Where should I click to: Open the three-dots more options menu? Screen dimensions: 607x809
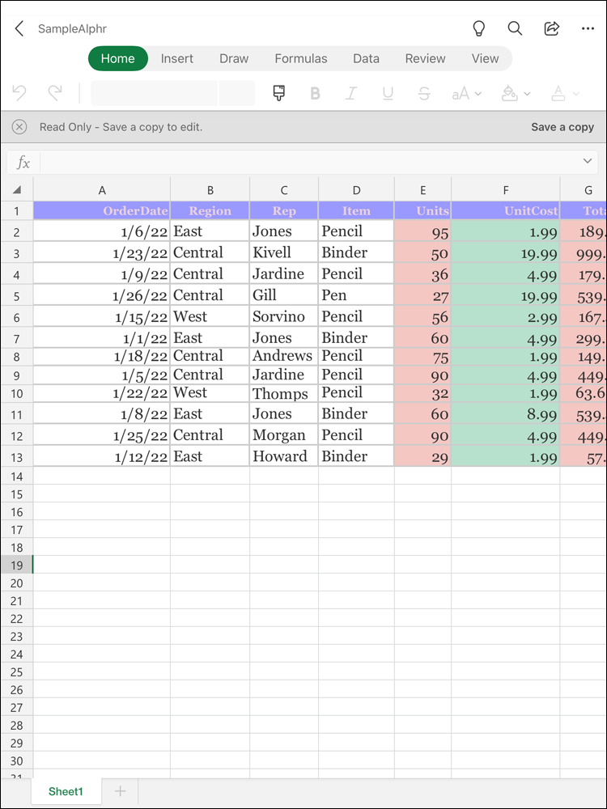click(x=588, y=29)
